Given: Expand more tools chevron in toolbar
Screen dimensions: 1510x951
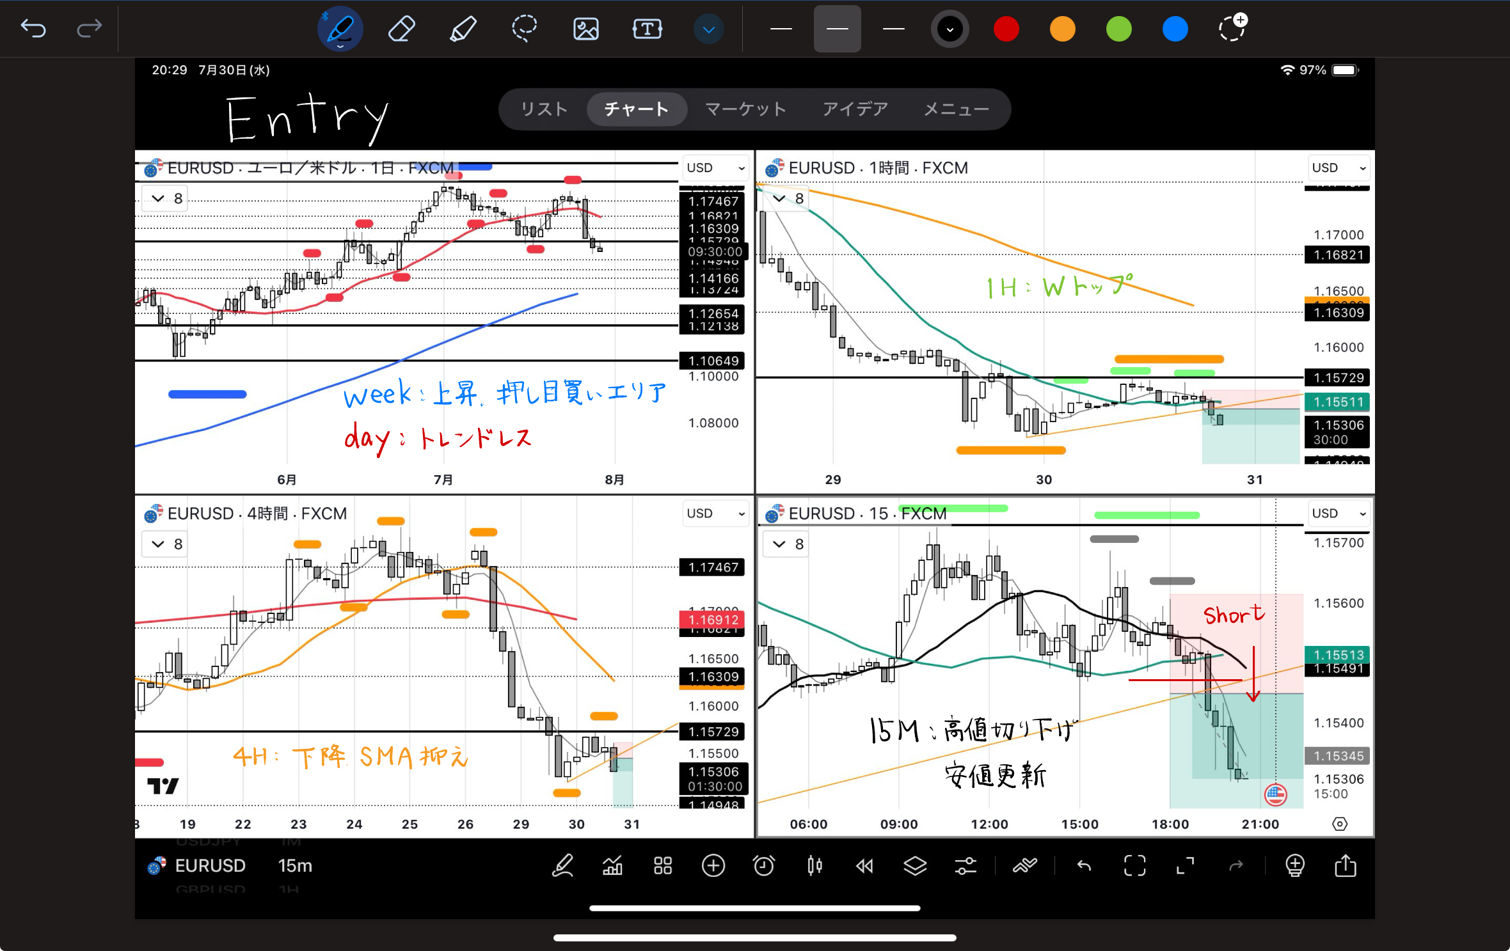Looking at the screenshot, I should coord(708,29).
